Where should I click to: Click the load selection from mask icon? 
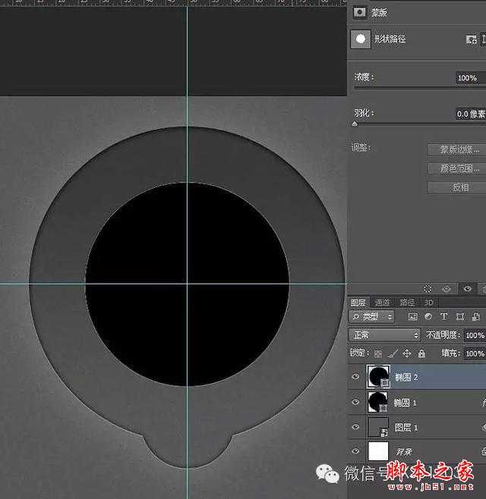coord(428,289)
